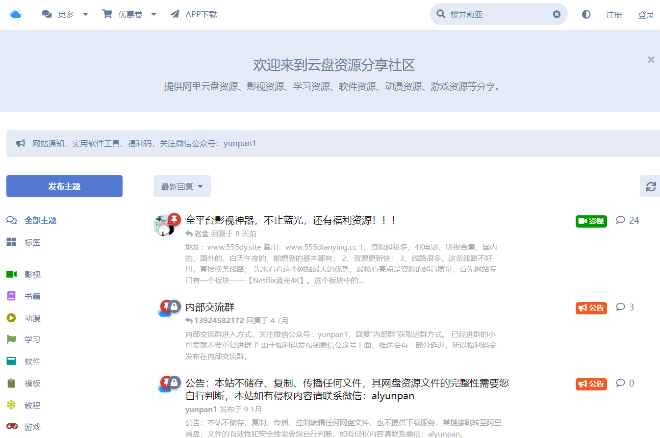Click the APP下载 link
The image size is (660, 438).
pyautogui.click(x=194, y=14)
